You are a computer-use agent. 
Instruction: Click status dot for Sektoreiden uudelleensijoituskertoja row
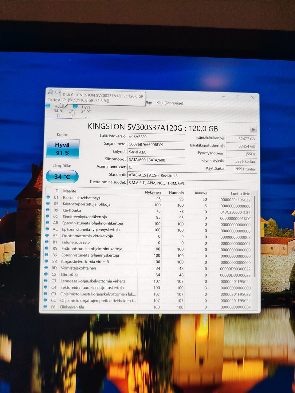pyautogui.click(x=46, y=287)
